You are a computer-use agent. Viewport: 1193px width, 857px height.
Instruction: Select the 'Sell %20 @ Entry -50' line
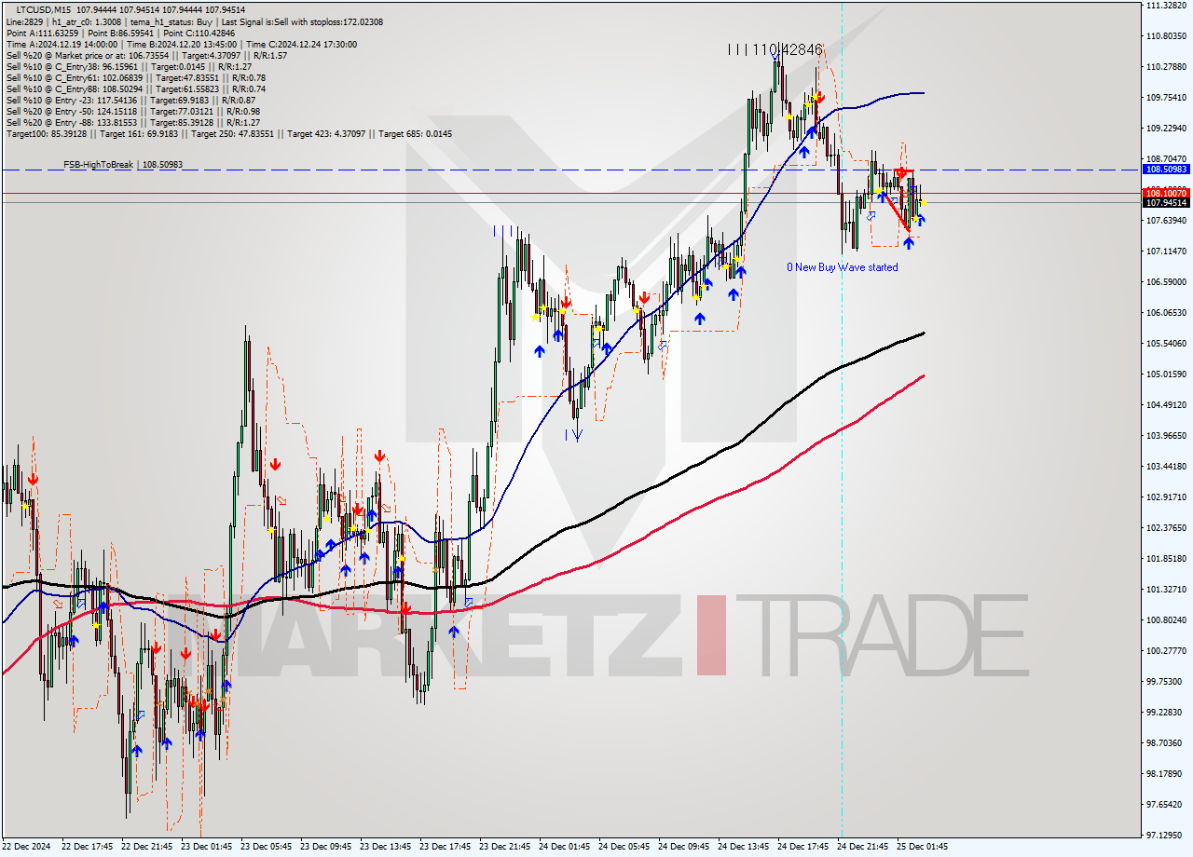pyautogui.click(x=133, y=111)
